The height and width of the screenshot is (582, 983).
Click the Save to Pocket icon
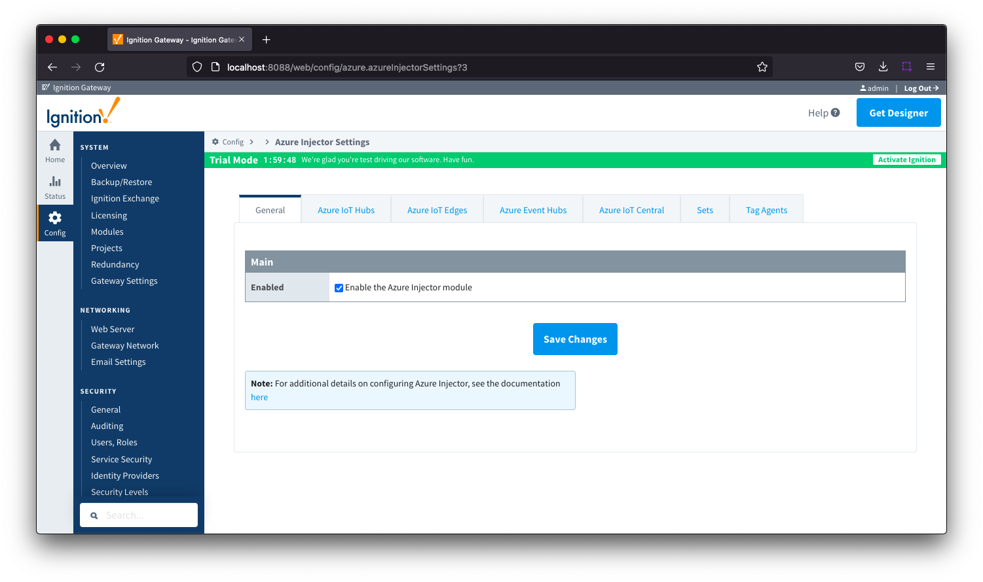pos(860,67)
